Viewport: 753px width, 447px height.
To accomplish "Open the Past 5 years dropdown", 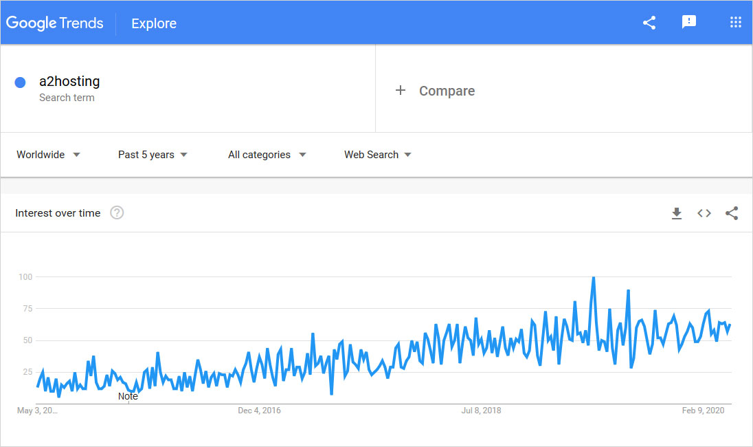I will pyautogui.click(x=153, y=155).
